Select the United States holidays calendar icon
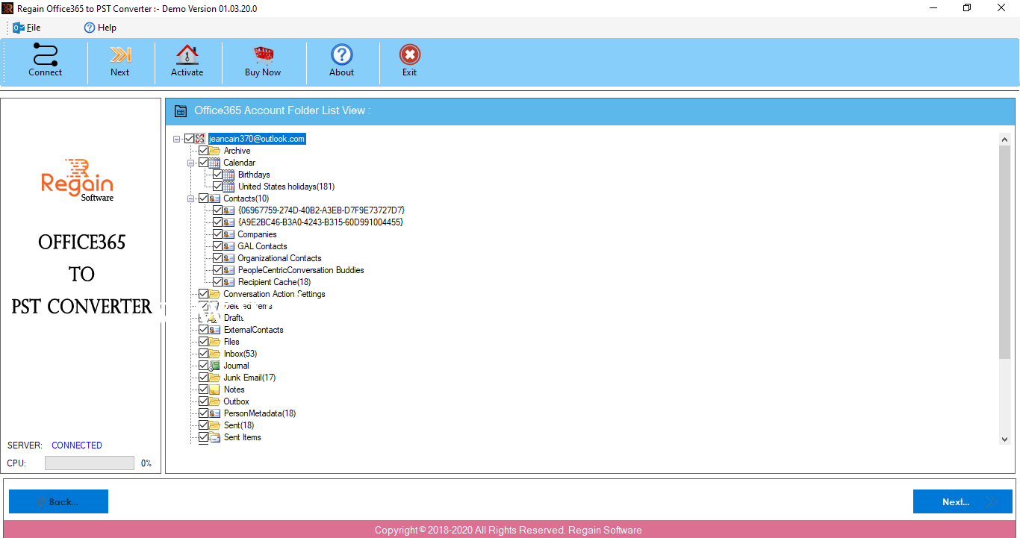The height and width of the screenshot is (538, 1020). 229,187
